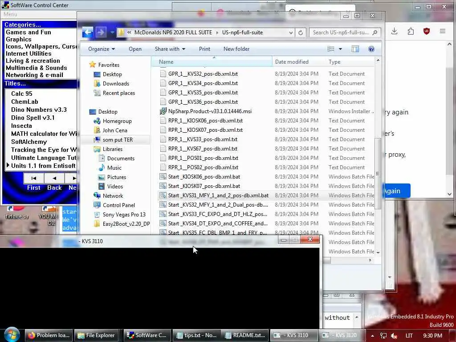
Task: Open Firefox hamburger menu
Action: tap(443, 31)
